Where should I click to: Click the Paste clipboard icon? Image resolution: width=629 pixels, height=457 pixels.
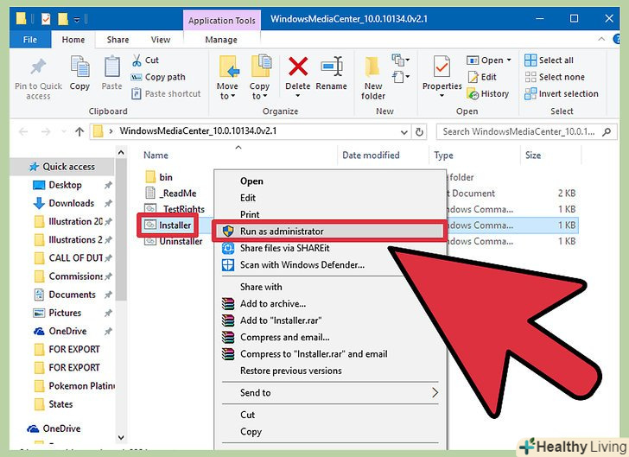[x=112, y=67]
